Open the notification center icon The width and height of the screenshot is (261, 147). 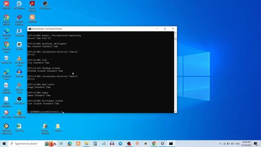click(256, 144)
